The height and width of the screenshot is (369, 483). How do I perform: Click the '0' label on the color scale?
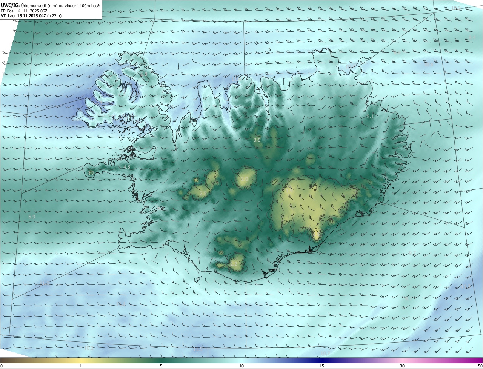2,366
